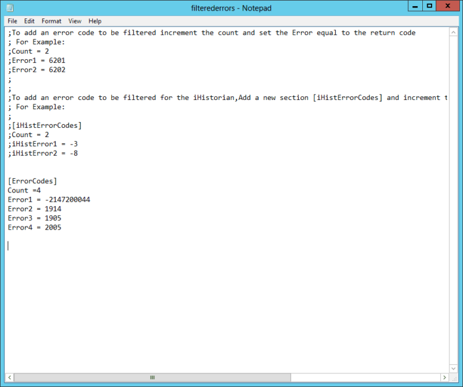Click the line mentioning iHistorian
The width and height of the screenshot is (463, 387).
coord(227,98)
